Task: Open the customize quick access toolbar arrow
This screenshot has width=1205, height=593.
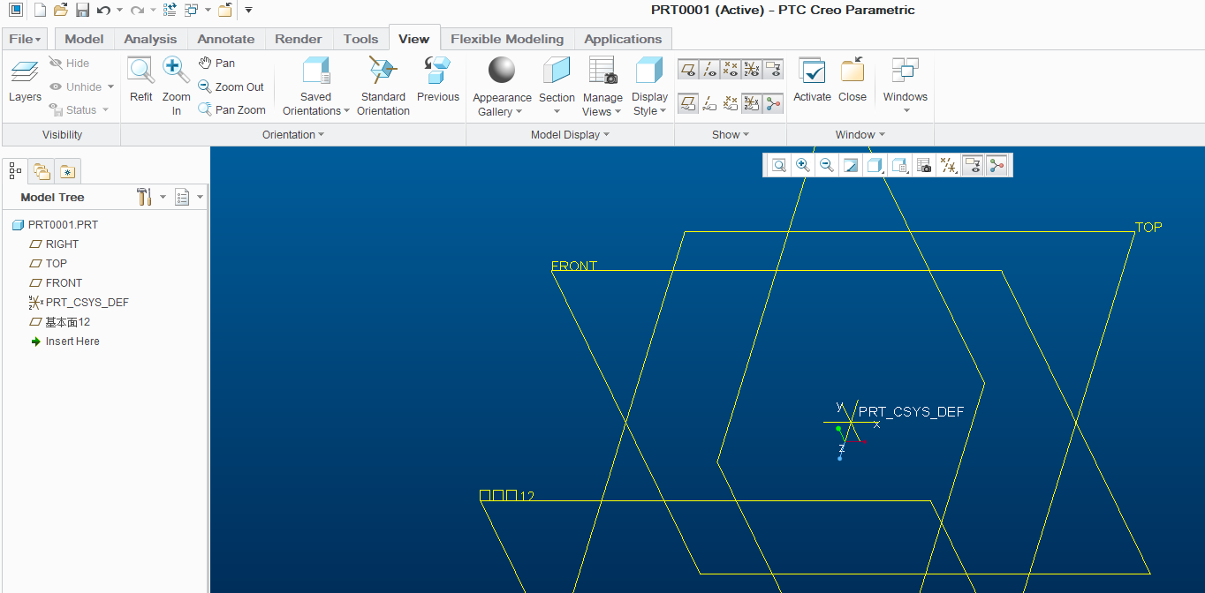Action: [x=249, y=10]
